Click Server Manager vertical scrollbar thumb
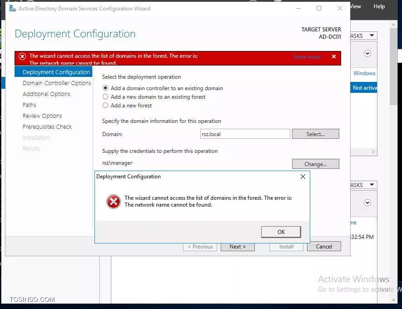Image resolution: width=402 pixels, height=309 pixels. (x=393, y=67)
